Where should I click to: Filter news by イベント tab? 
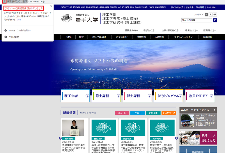(138, 113)
